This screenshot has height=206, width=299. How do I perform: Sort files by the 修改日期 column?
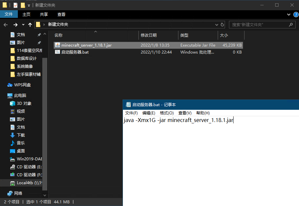[149, 35]
